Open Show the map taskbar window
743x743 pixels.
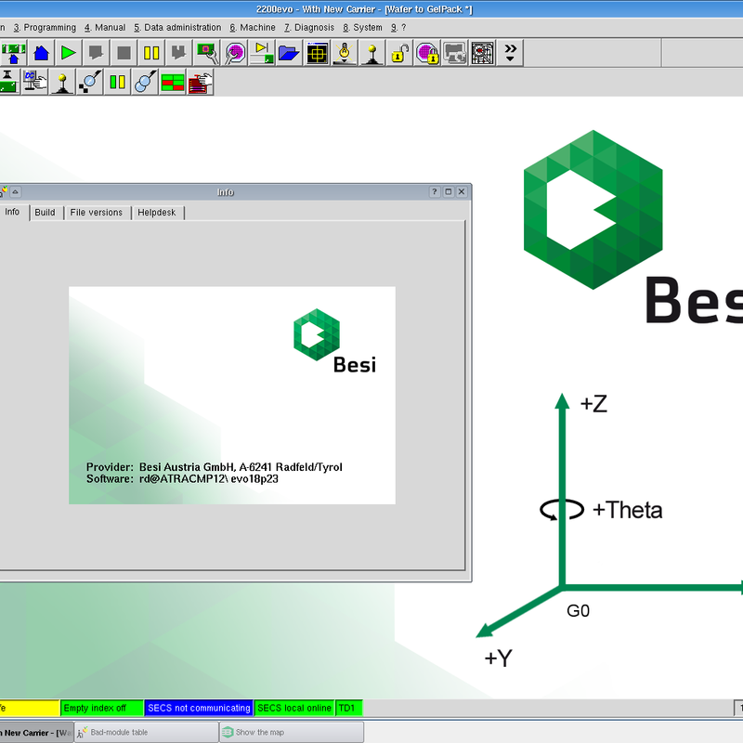tap(292, 732)
